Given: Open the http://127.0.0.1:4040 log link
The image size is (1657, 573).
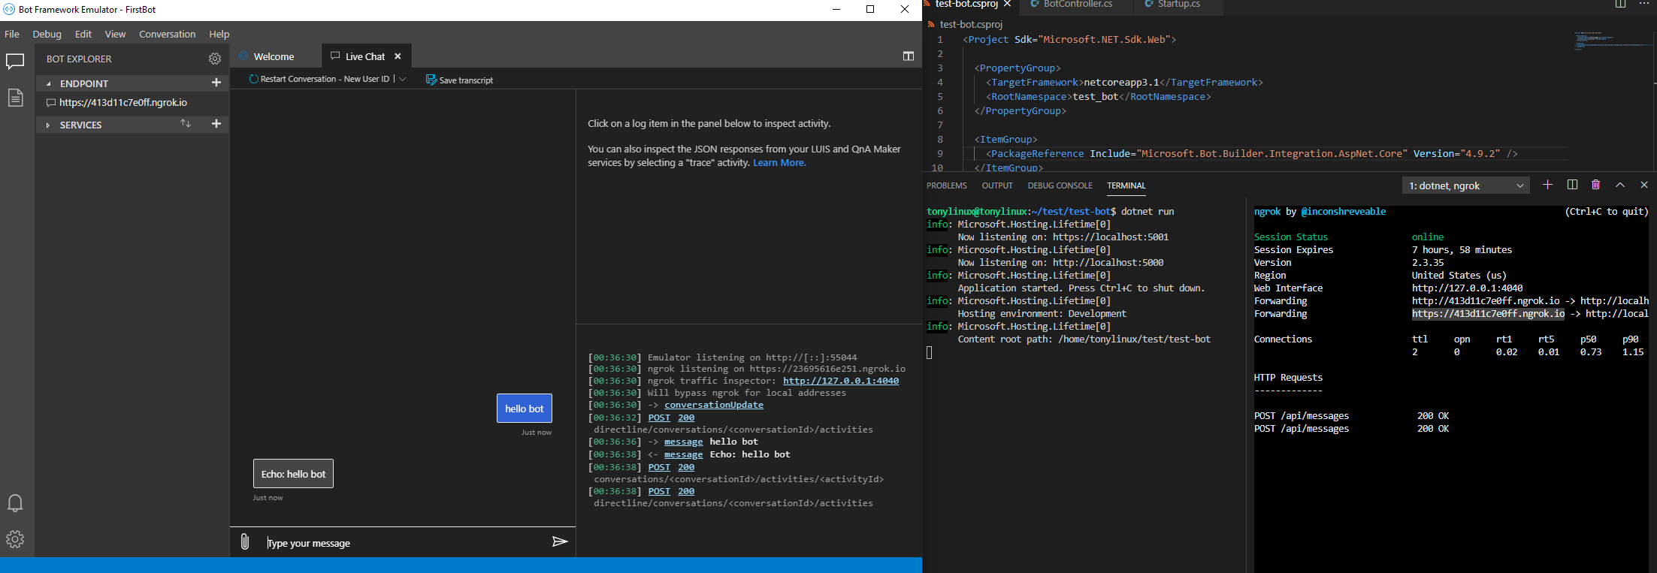Looking at the screenshot, I should (841, 381).
